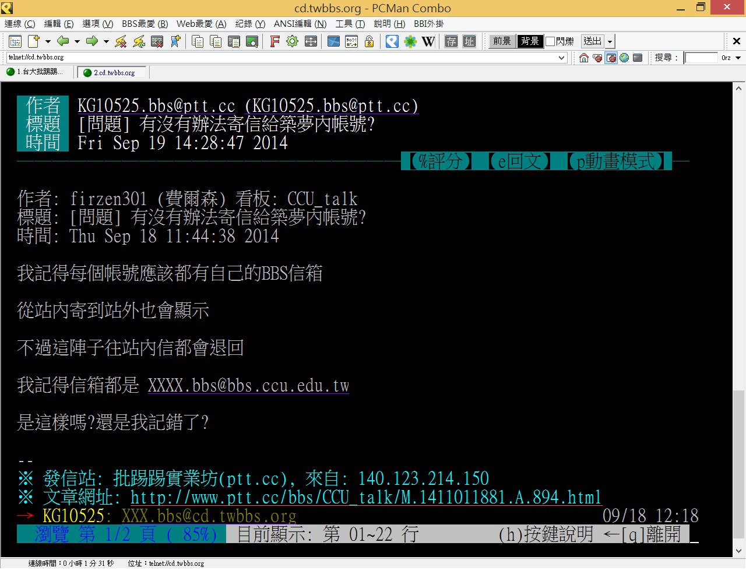Click the green forward arrow icon
Image resolution: width=746 pixels, height=574 pixels.
tap(92, 41)
